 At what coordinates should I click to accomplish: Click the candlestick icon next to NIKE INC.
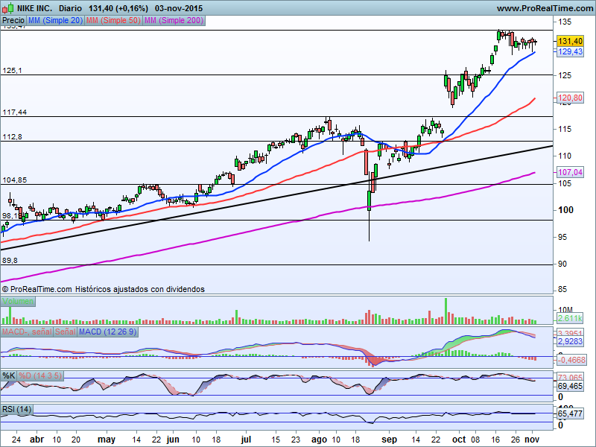8,8
